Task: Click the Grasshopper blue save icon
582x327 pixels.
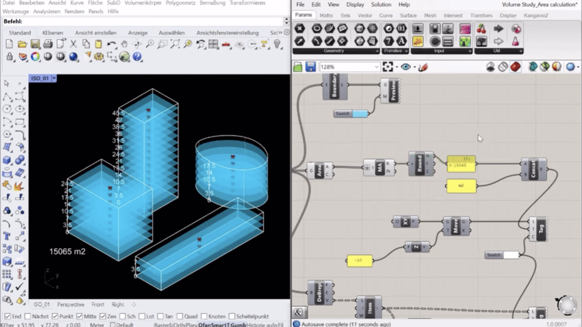Action: point(310,67)
